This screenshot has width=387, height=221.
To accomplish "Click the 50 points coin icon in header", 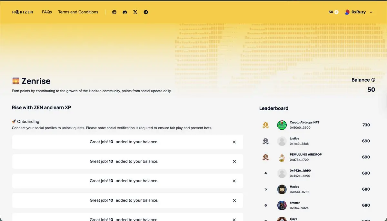I will pos(336,12).
